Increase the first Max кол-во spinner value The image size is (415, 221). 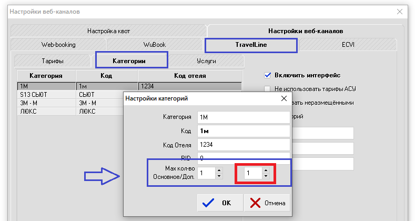[219, 170]
